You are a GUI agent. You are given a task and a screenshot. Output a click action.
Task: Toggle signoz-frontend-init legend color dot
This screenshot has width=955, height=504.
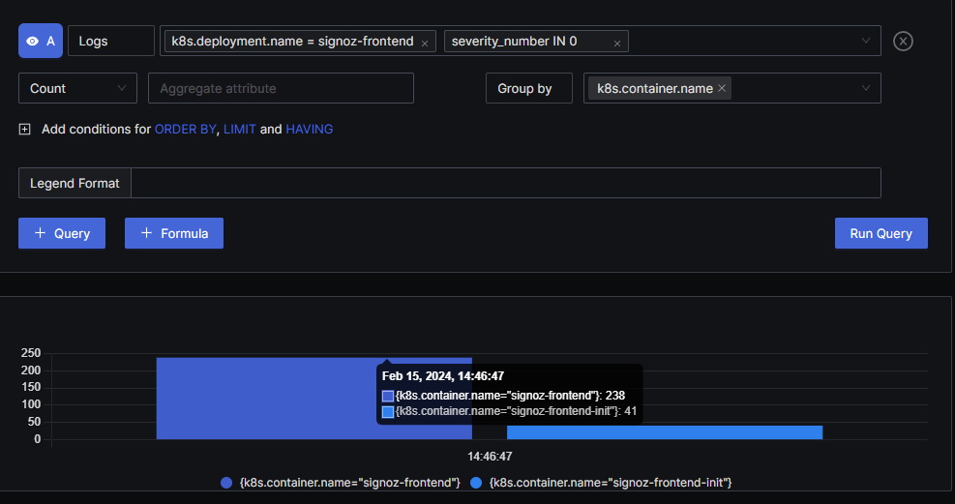pyautogui.click(x=476, y=483)
